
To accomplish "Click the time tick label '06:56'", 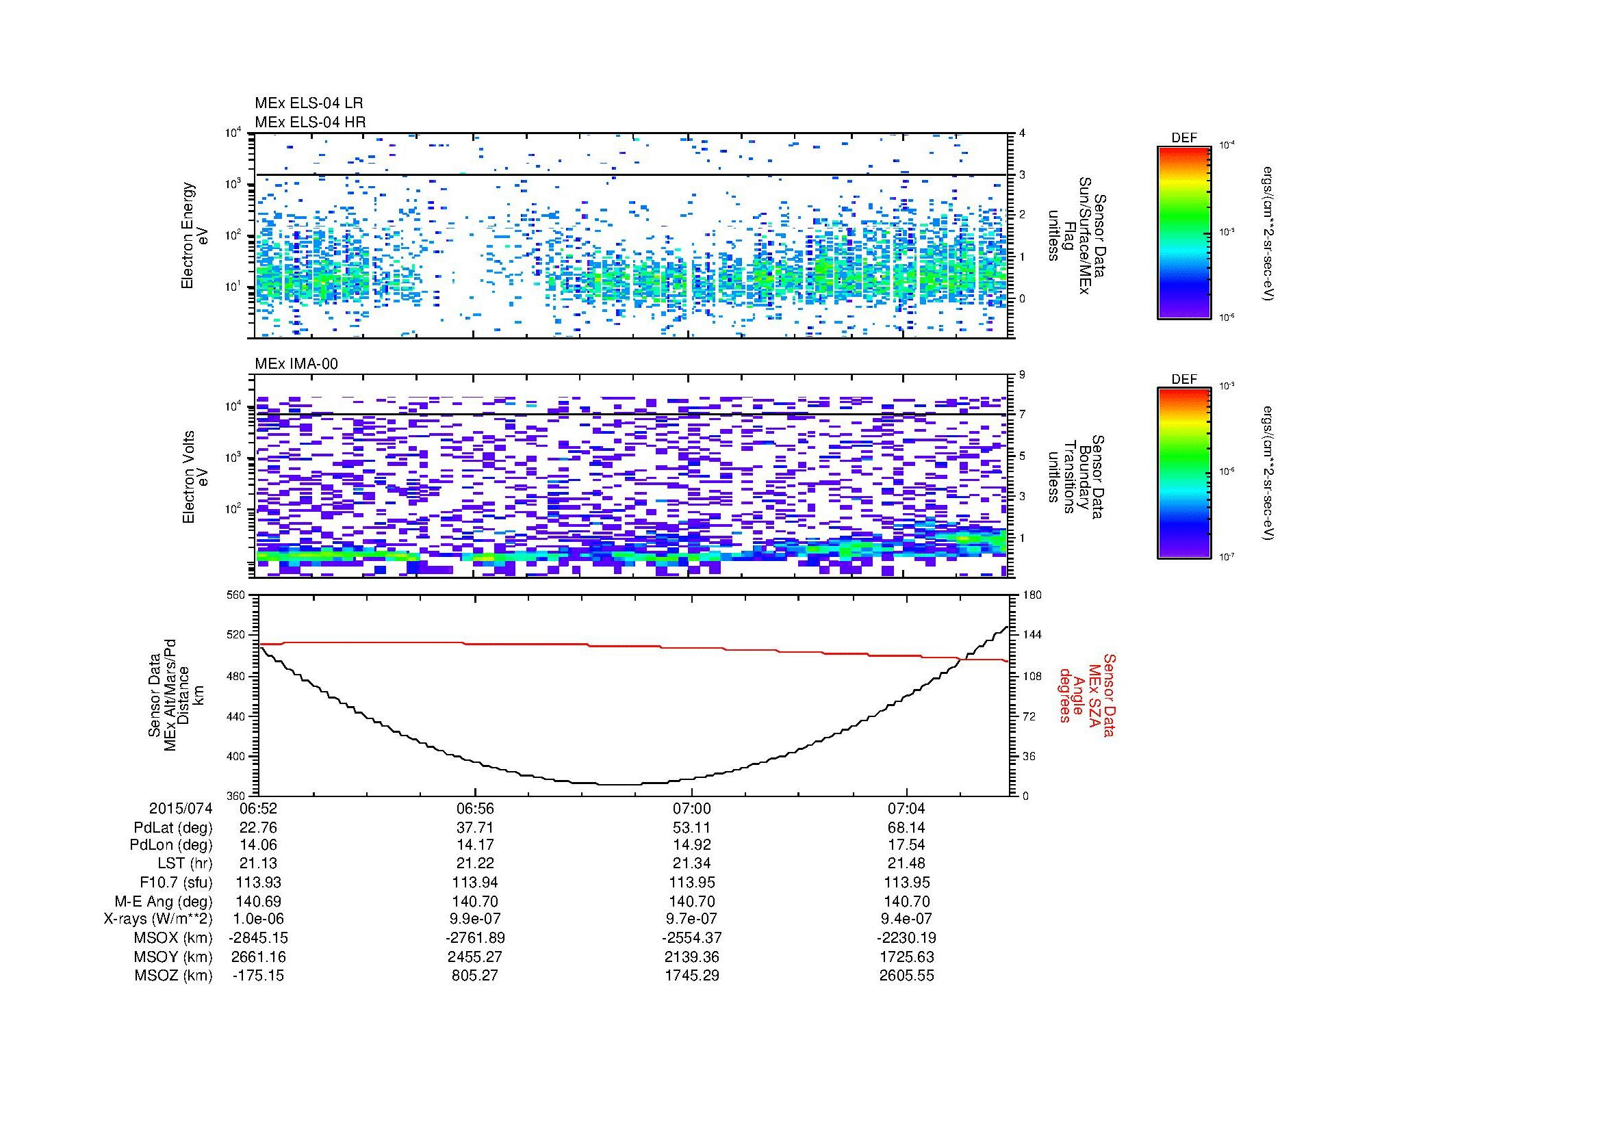I will pos(475,808).
